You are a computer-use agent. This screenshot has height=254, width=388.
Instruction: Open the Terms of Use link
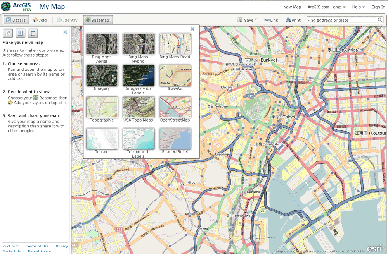coord(37,246)
